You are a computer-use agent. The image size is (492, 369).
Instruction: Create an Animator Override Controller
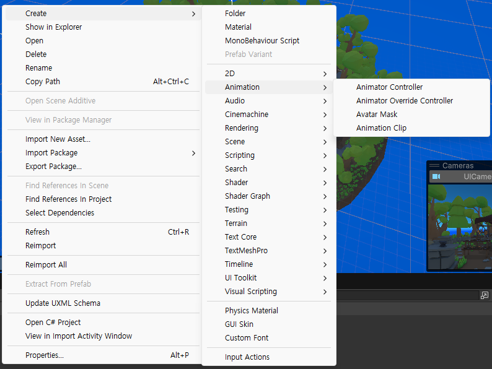(x=411, y=101)
